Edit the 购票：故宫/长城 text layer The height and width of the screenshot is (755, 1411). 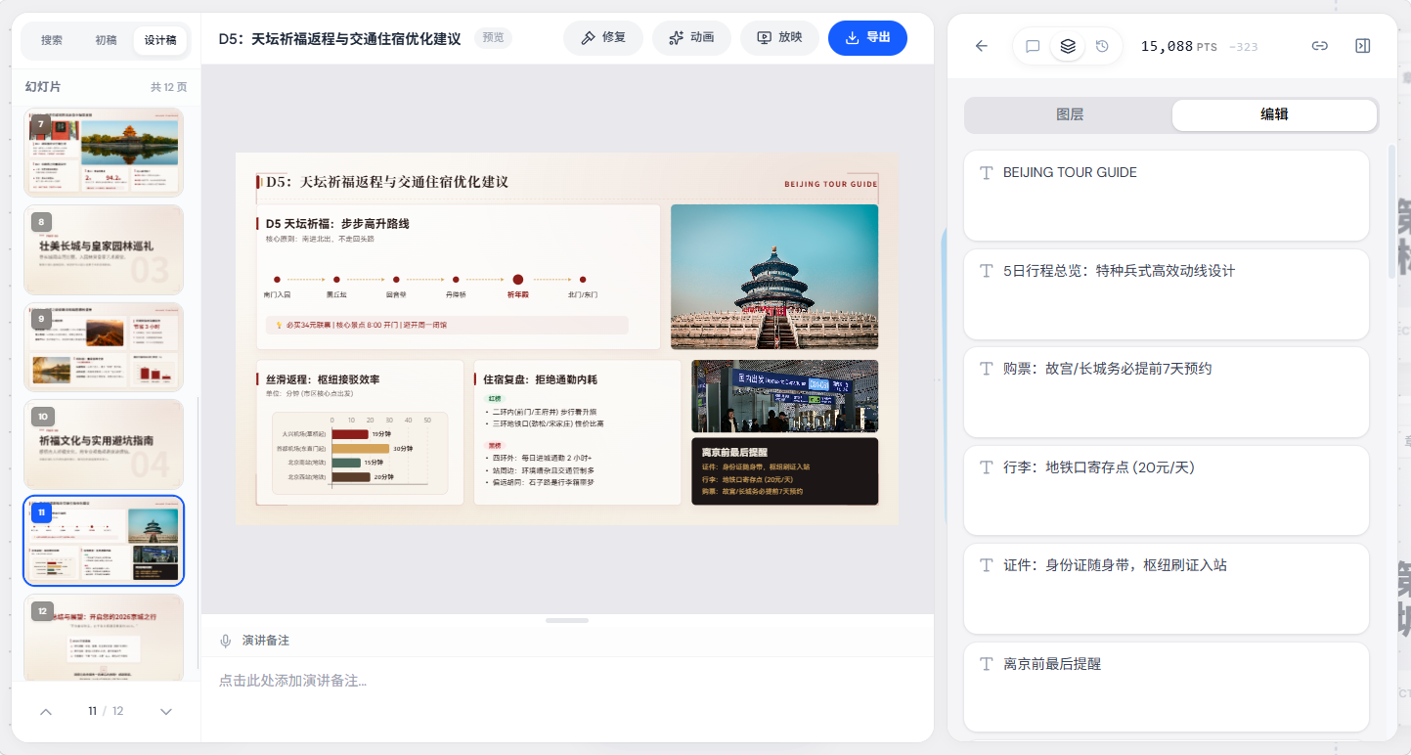point(1166,391)
